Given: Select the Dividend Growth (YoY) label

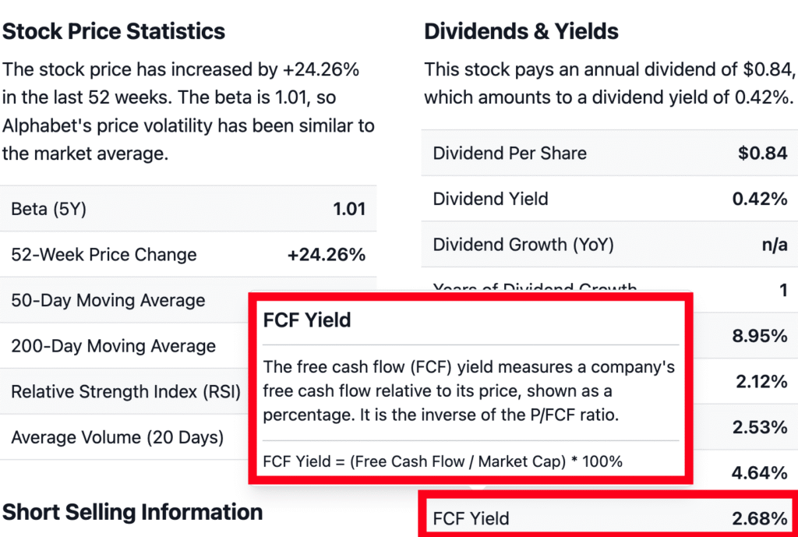Looking at the screenshot, I should pos(523,245).
